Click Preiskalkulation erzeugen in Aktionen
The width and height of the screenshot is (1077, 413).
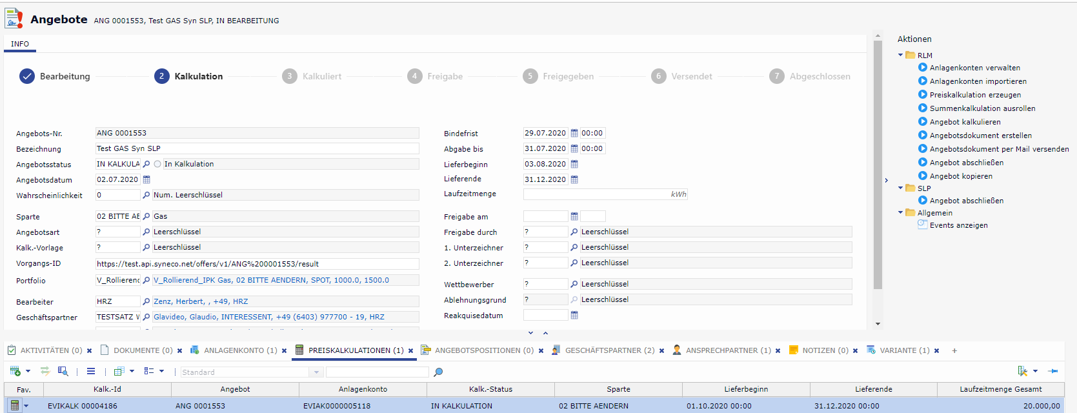(x=974, y=95)
